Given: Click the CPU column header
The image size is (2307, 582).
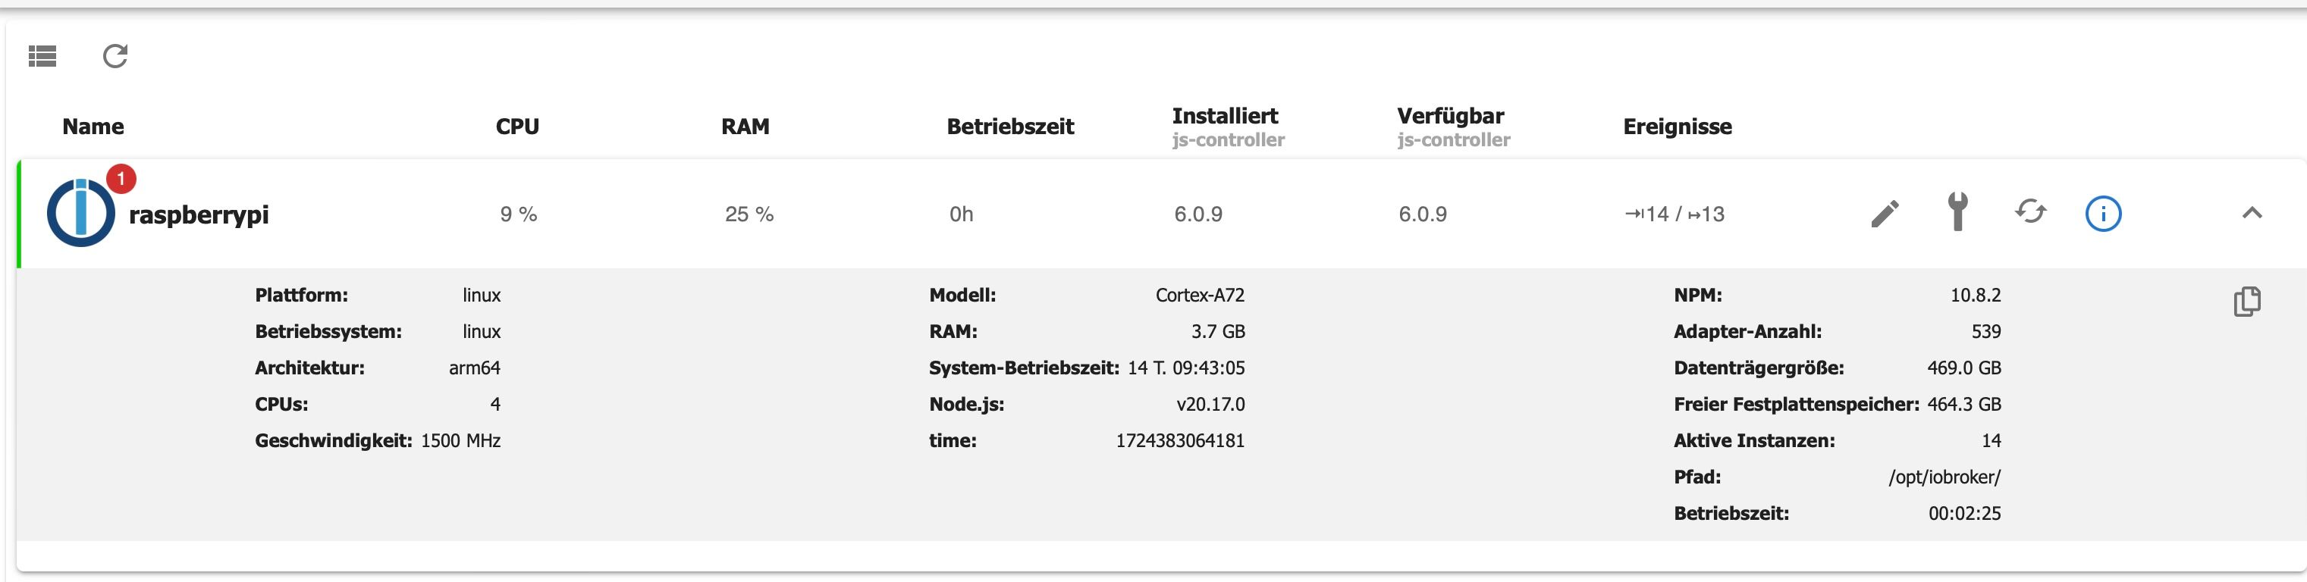Looking at the screenshot, I should click(x=518, y=127).
